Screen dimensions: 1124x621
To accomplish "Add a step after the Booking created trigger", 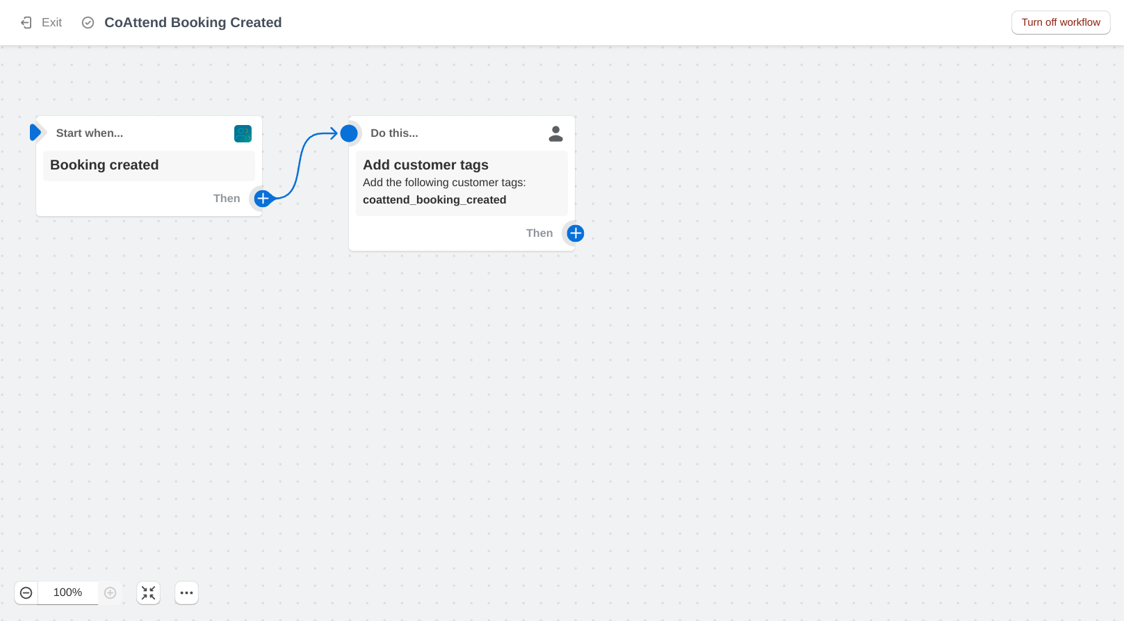I will pyautogui.click(x=263, y=199).
